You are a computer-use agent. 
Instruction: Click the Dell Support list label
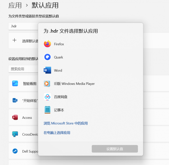(30, 151)
